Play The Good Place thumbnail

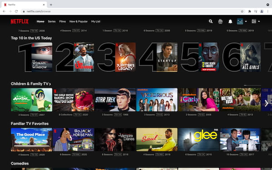(x=31, y=140)
